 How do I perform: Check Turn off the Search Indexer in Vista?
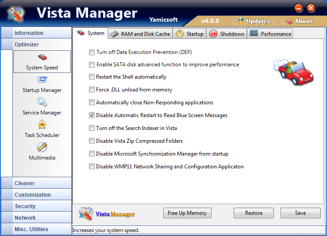(92, 128)
